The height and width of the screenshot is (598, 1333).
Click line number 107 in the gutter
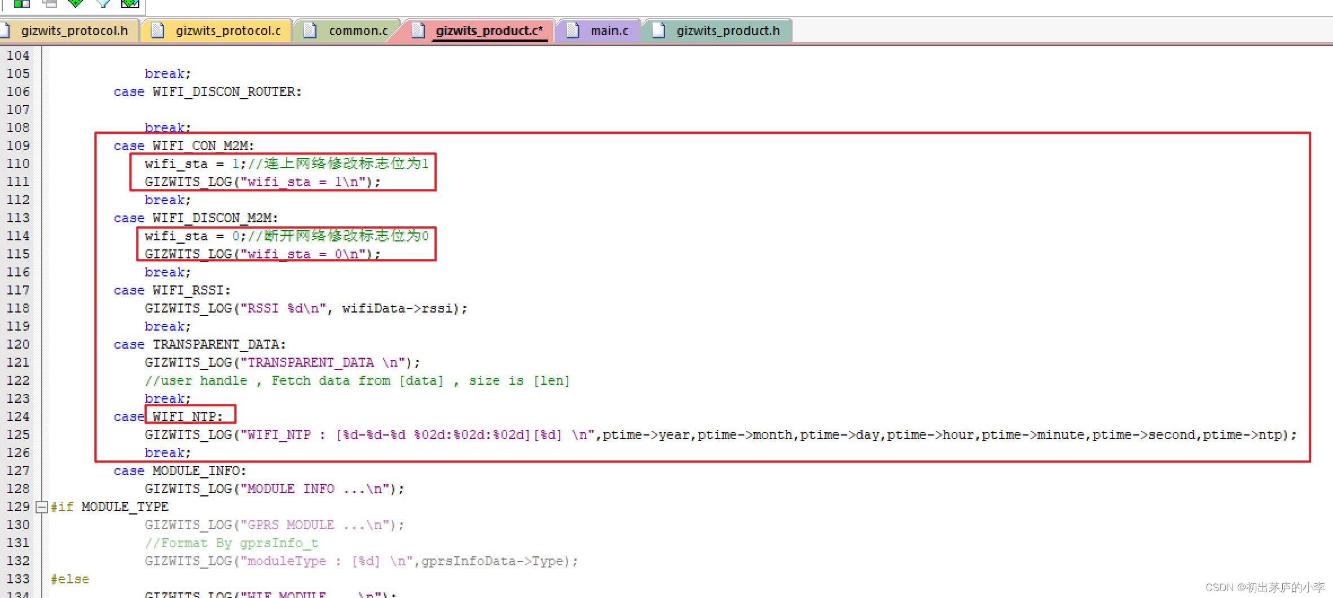point(18,109)
